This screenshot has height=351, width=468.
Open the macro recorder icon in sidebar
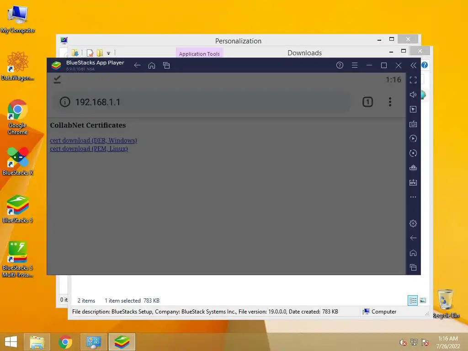(x=413, y=168)
